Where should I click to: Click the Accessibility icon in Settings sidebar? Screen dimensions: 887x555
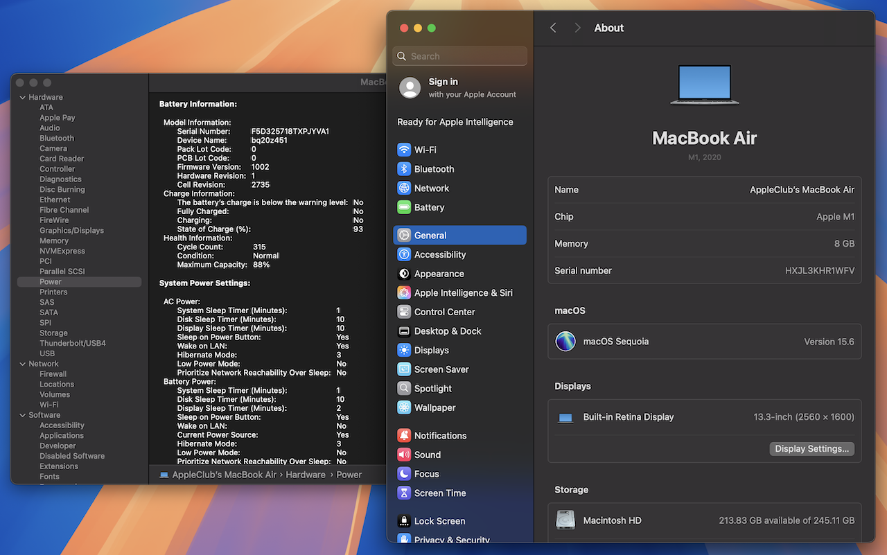pyautogui.click(x=404, y=254)
